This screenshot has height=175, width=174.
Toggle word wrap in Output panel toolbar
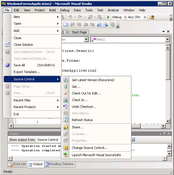click(133, 140)
